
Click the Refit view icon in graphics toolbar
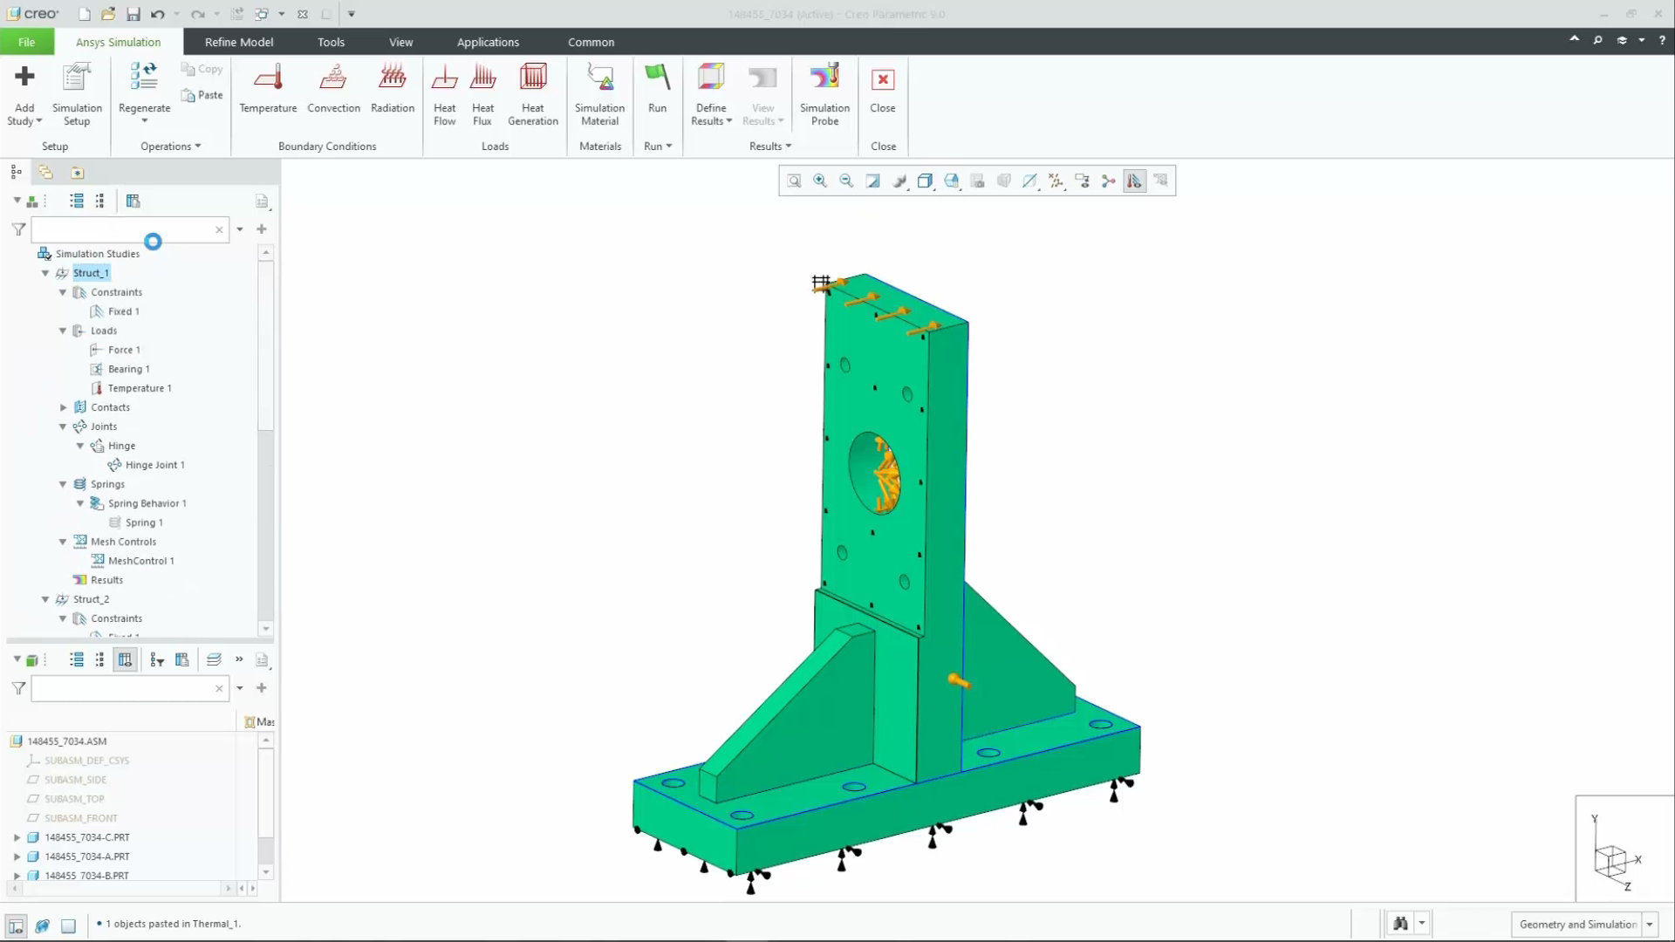(x=794, y=181)
